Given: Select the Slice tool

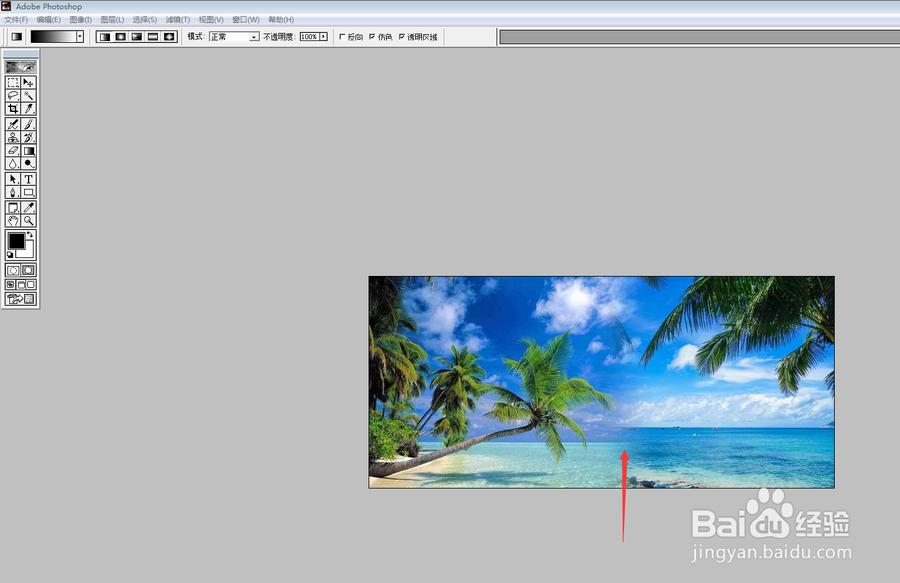Looking at the screenshot, I should coord(29,109).
